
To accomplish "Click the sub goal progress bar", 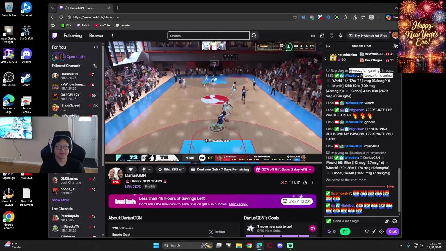I will tap(277, 236).
